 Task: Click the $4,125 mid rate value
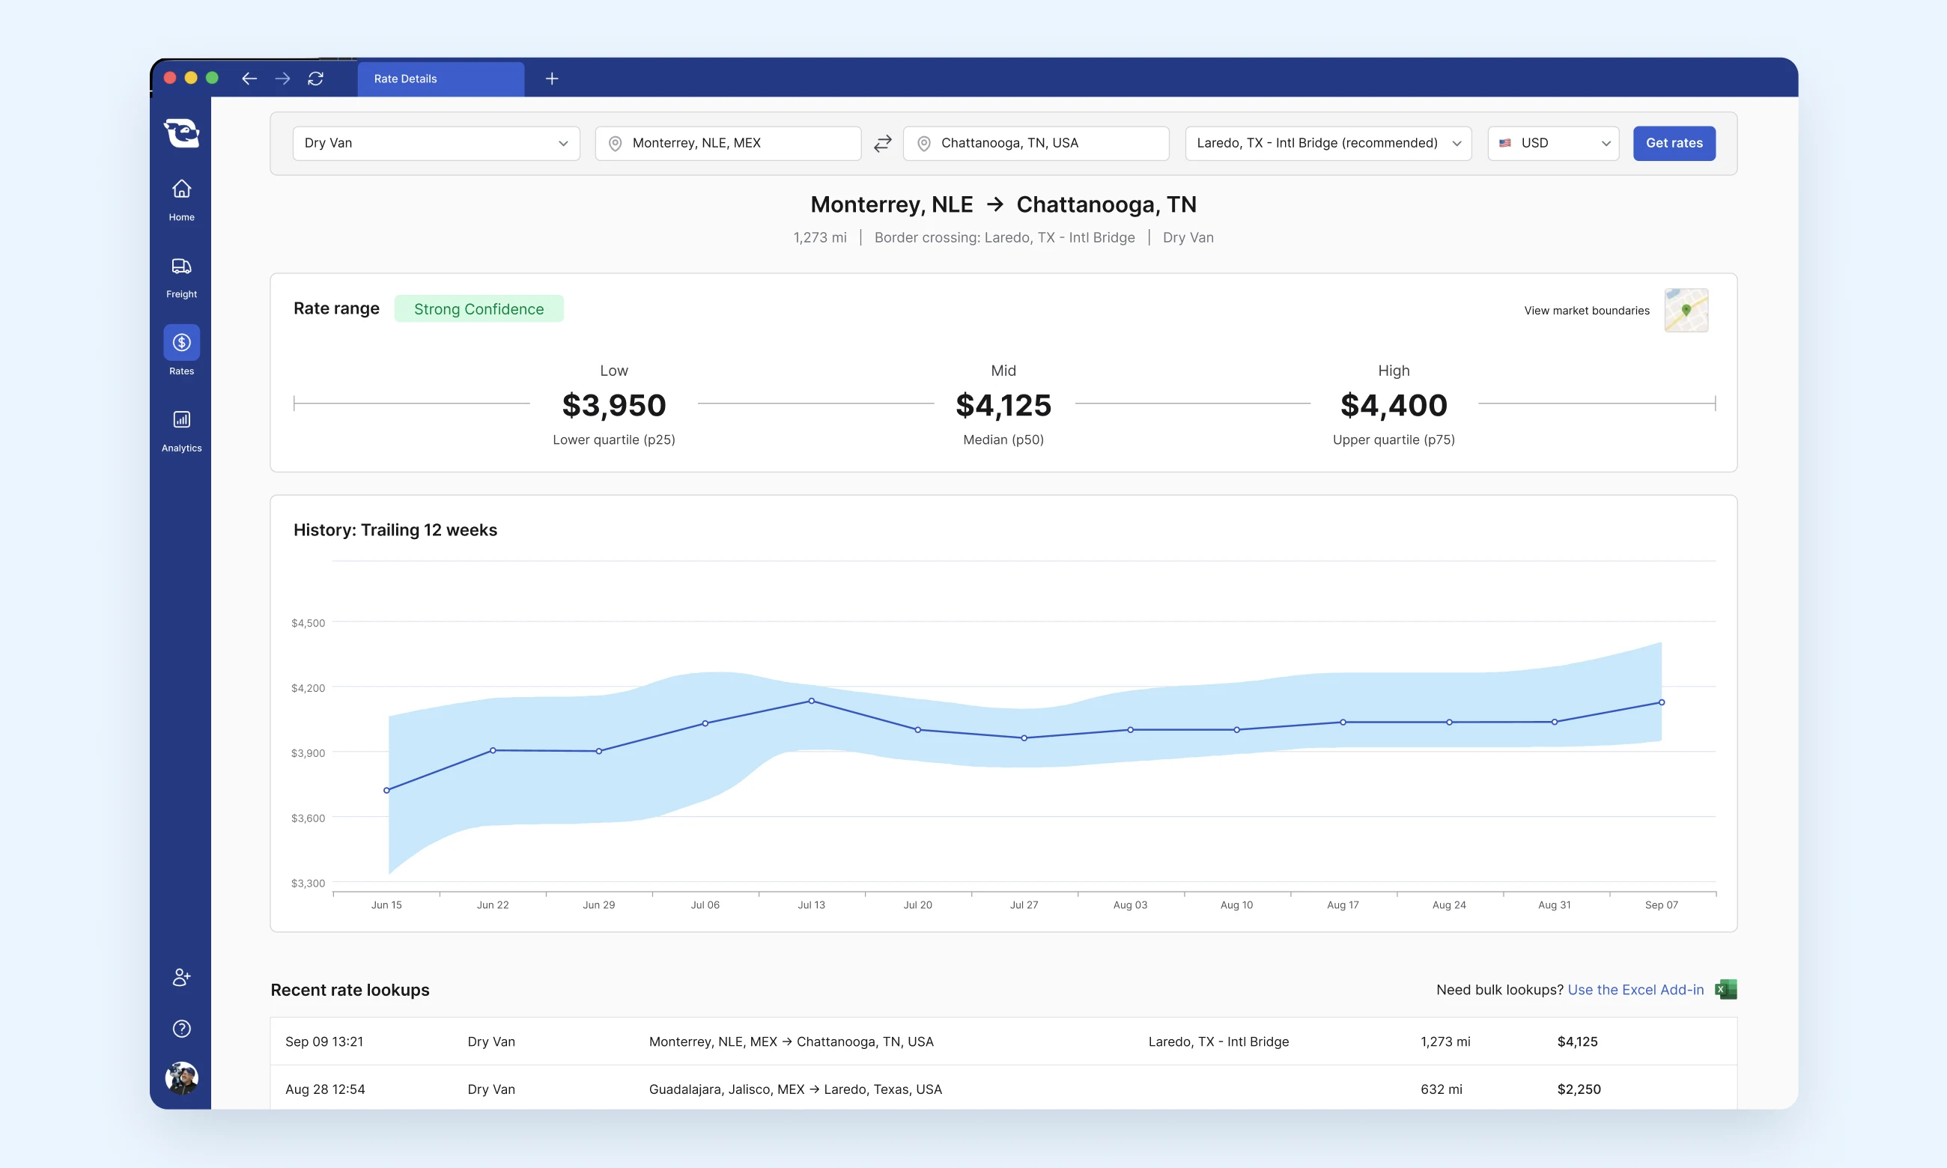tap(1003, 405)
